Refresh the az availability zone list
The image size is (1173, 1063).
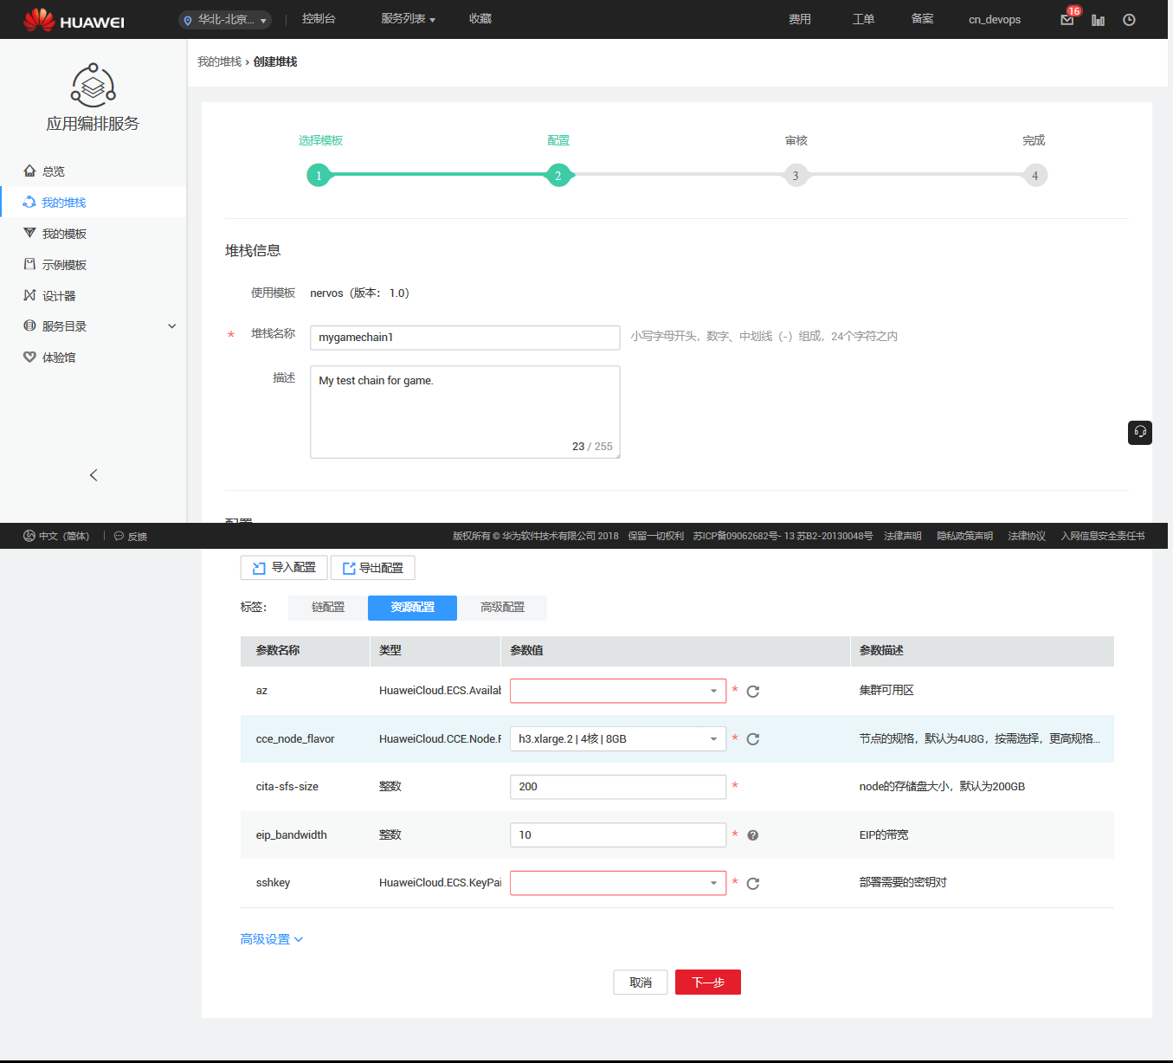click(x=753, y=692)
